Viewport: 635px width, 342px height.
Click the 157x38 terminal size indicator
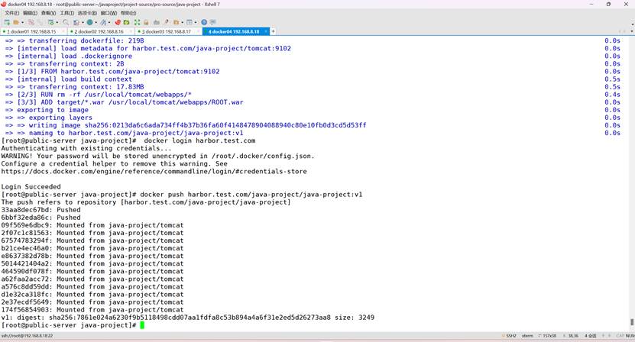click(549, 336)
